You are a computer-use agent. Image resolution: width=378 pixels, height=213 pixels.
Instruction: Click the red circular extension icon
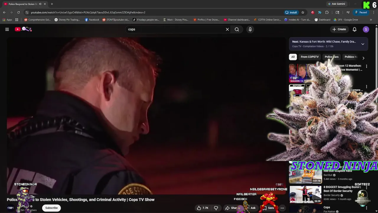pyautogui.click(x=313, y=12)
